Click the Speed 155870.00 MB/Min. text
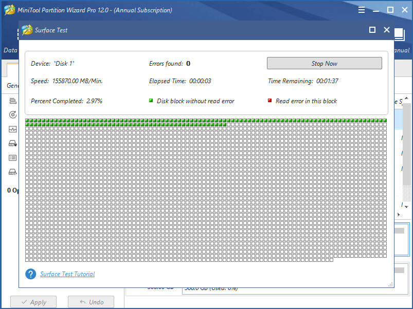This screenshot has width=413, height=309. [x=67, y=81]
